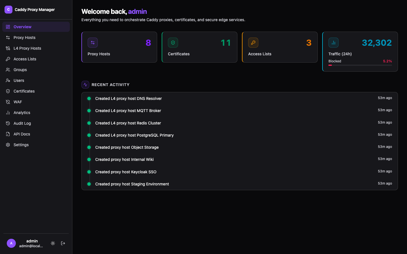Click the Recent Activity pulse icon
407x254 pixels.
85,85
